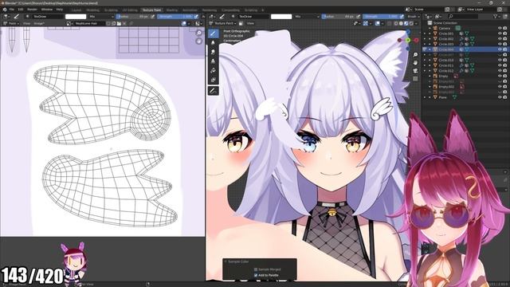The width and height of the screenshot is (510, 287).
Task: Expand Circle.002 in outliner
Action: pyautogui.click(x=430, y=39)
